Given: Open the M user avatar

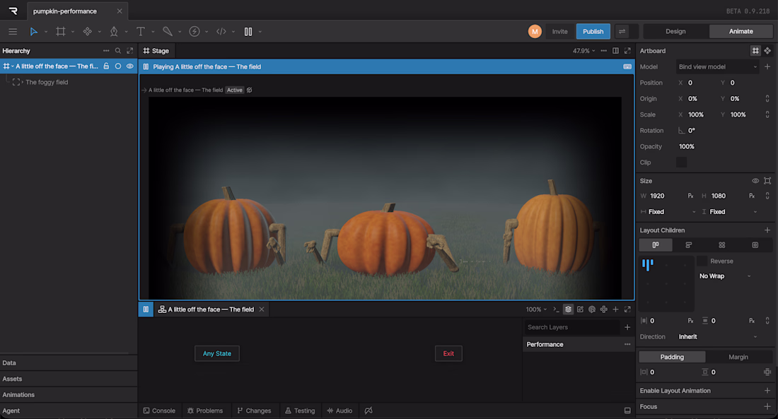Looking at the screenshot, I should (535, 31).
